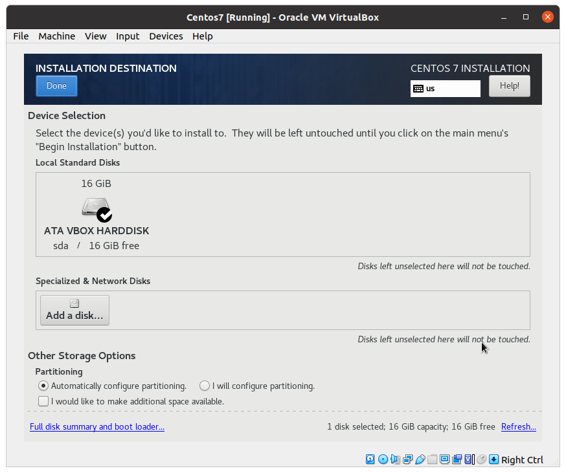This screenshot has width=566, height=473.
Task: Select the ATA VBOX HARDDISK disk icon
Action: click(x=96, y=209)
